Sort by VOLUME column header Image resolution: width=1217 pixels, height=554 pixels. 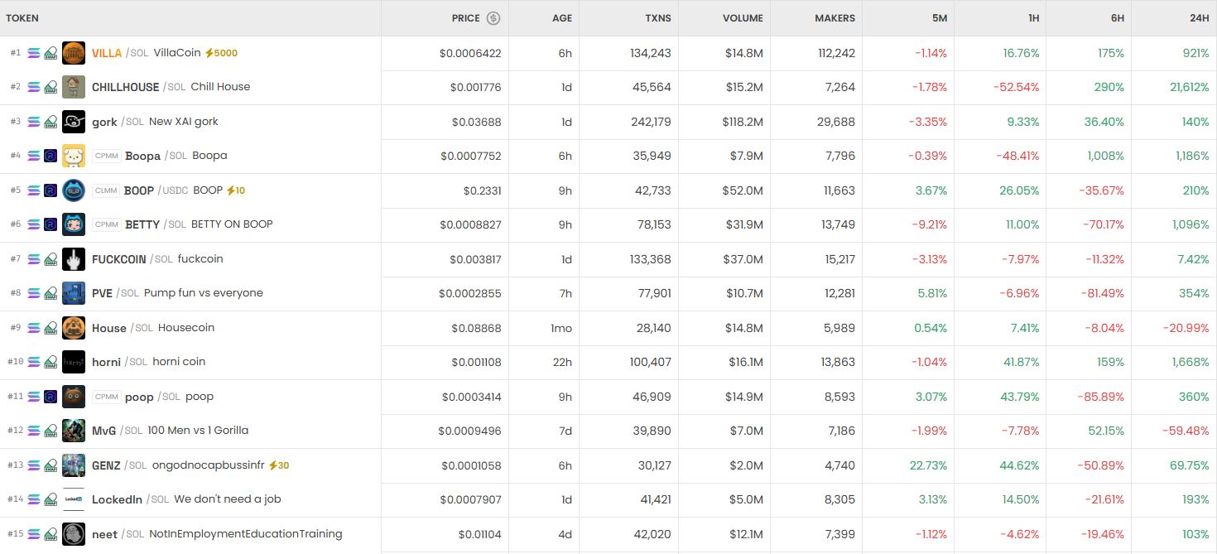(743, 18)
